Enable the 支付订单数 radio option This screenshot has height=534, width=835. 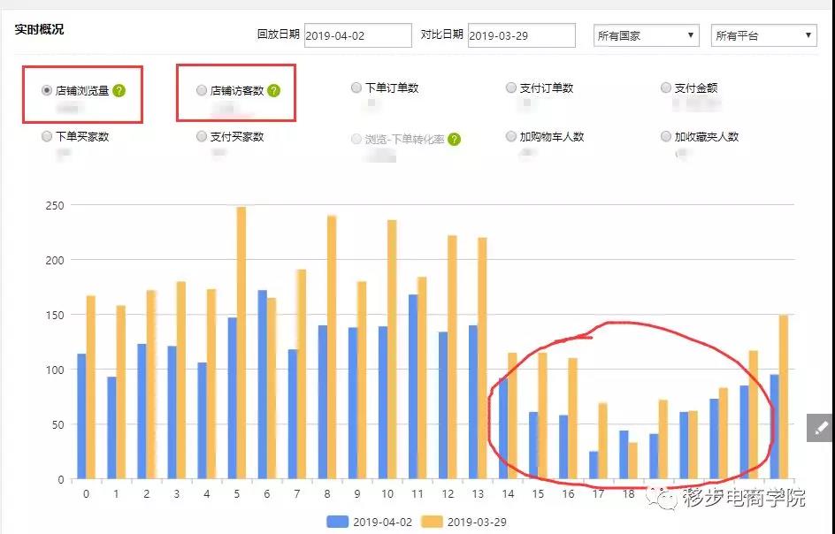[511, 88]
